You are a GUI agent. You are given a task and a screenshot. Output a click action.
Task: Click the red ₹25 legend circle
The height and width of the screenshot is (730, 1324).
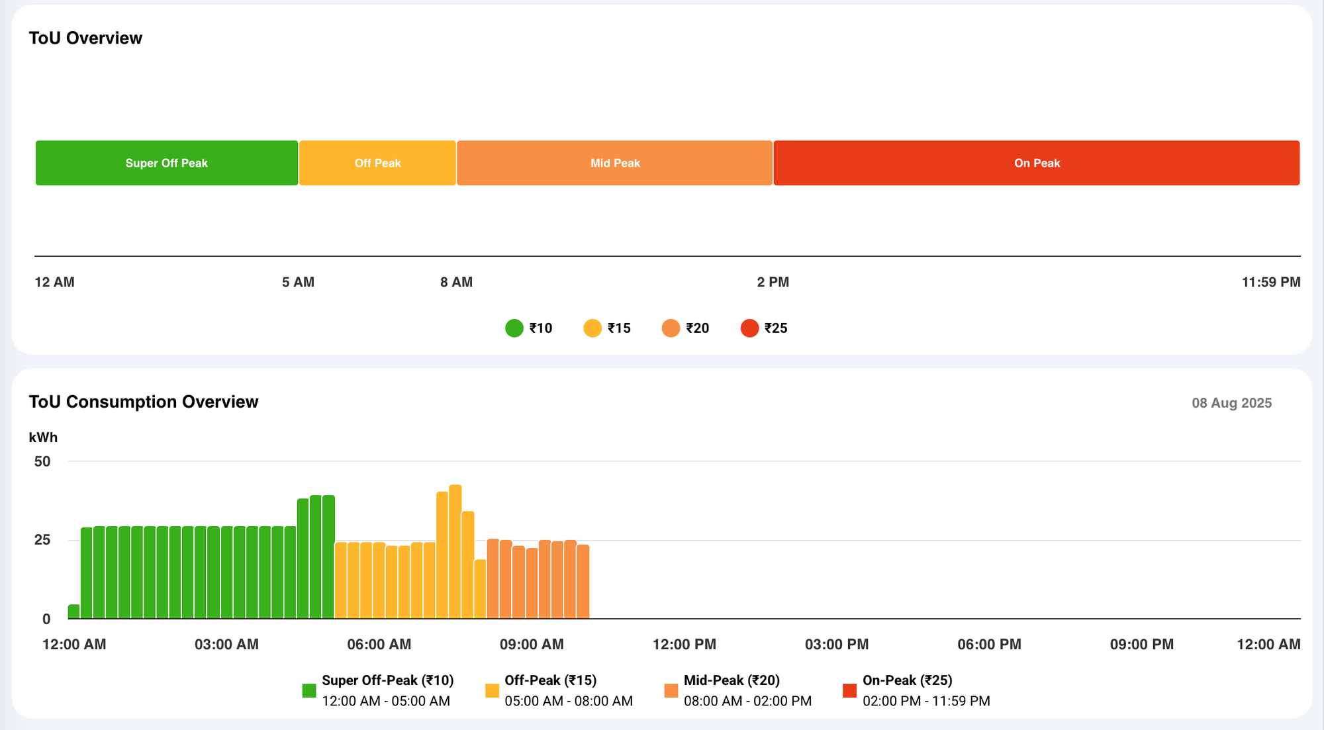click(x=749, y=328)
